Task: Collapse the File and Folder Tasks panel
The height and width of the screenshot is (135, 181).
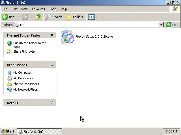Action: (52, 35)
